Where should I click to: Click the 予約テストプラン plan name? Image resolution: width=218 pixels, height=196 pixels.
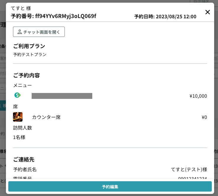pos(30,55)
